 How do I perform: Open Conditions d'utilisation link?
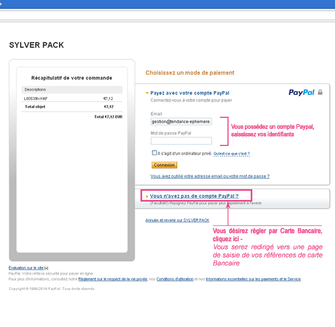[175, 279]
